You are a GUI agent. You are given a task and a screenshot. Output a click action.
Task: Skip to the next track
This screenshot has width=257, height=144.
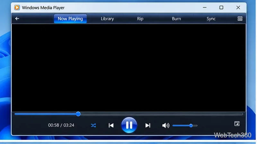(148, 125)
